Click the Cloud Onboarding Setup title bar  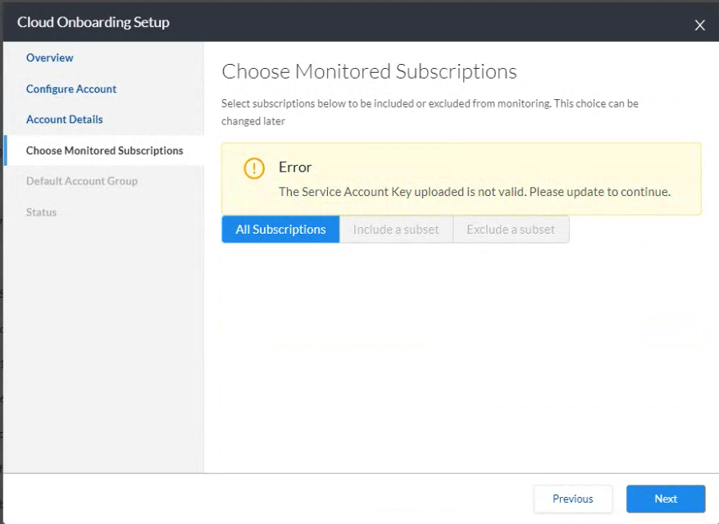coord(93,22)
